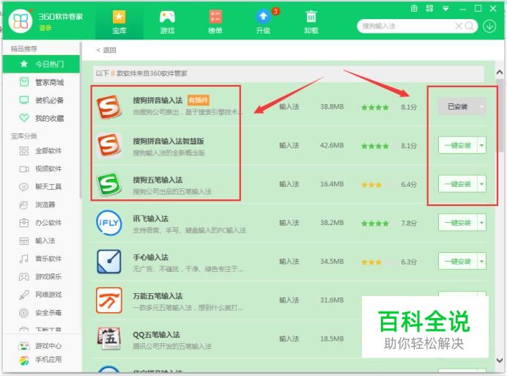Viewport: 507px width, 376px height.
Task: Click 一键安装 for 搜狗拼音输入法智慧版
Action: [x=457, y=145]
